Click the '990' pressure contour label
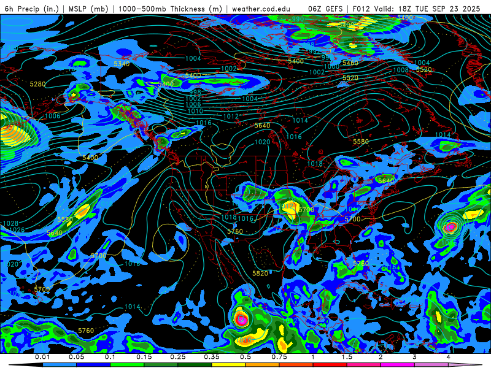The height and width of the screenshot is (368, 491). point(298,19)
